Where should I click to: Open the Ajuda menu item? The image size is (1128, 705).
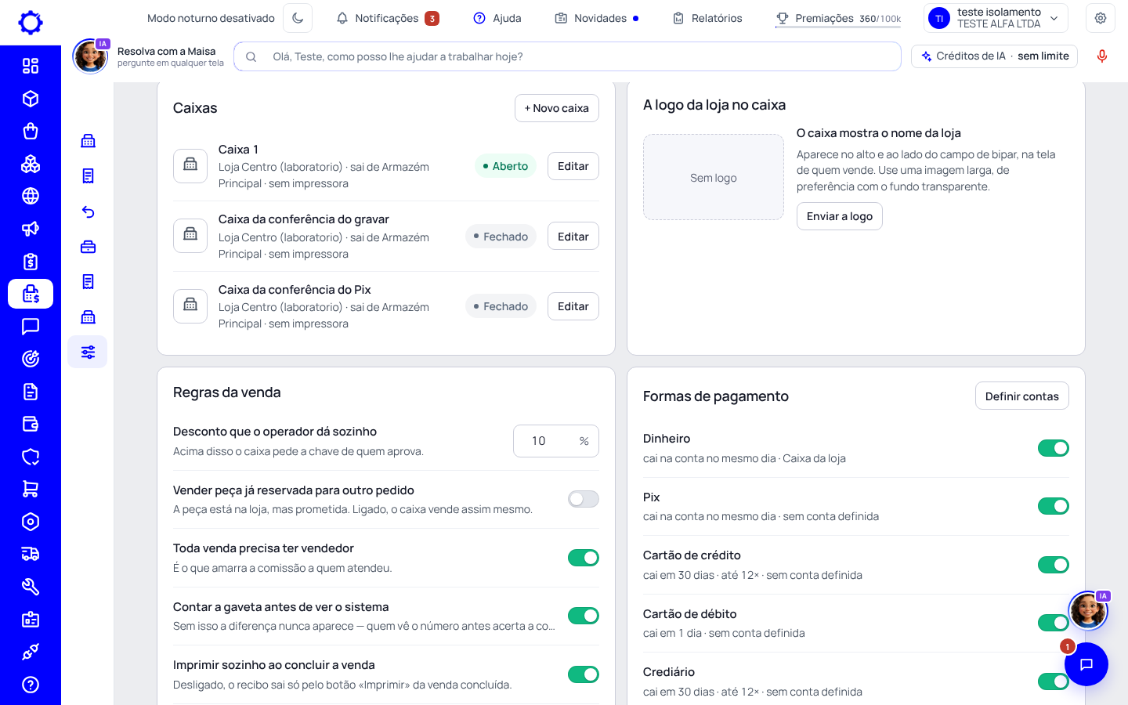(497, 18)
